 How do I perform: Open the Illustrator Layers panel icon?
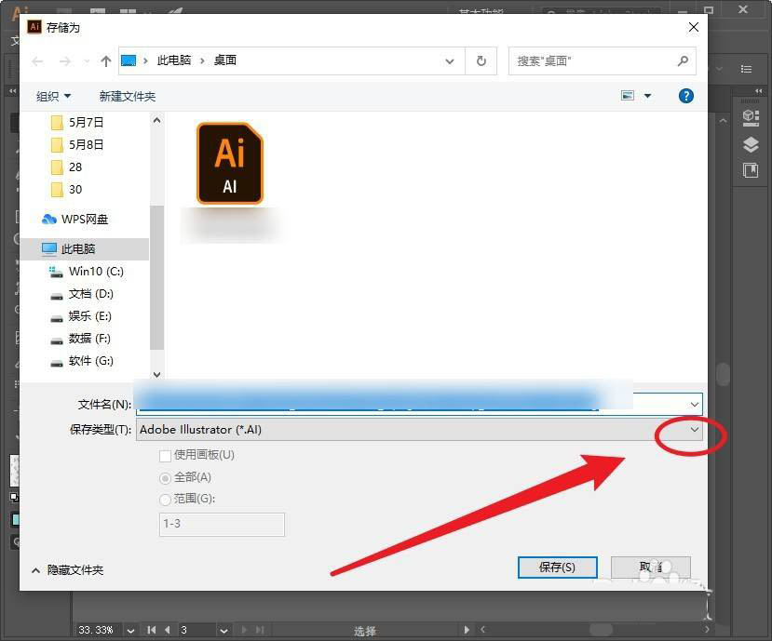coord(751,144)
